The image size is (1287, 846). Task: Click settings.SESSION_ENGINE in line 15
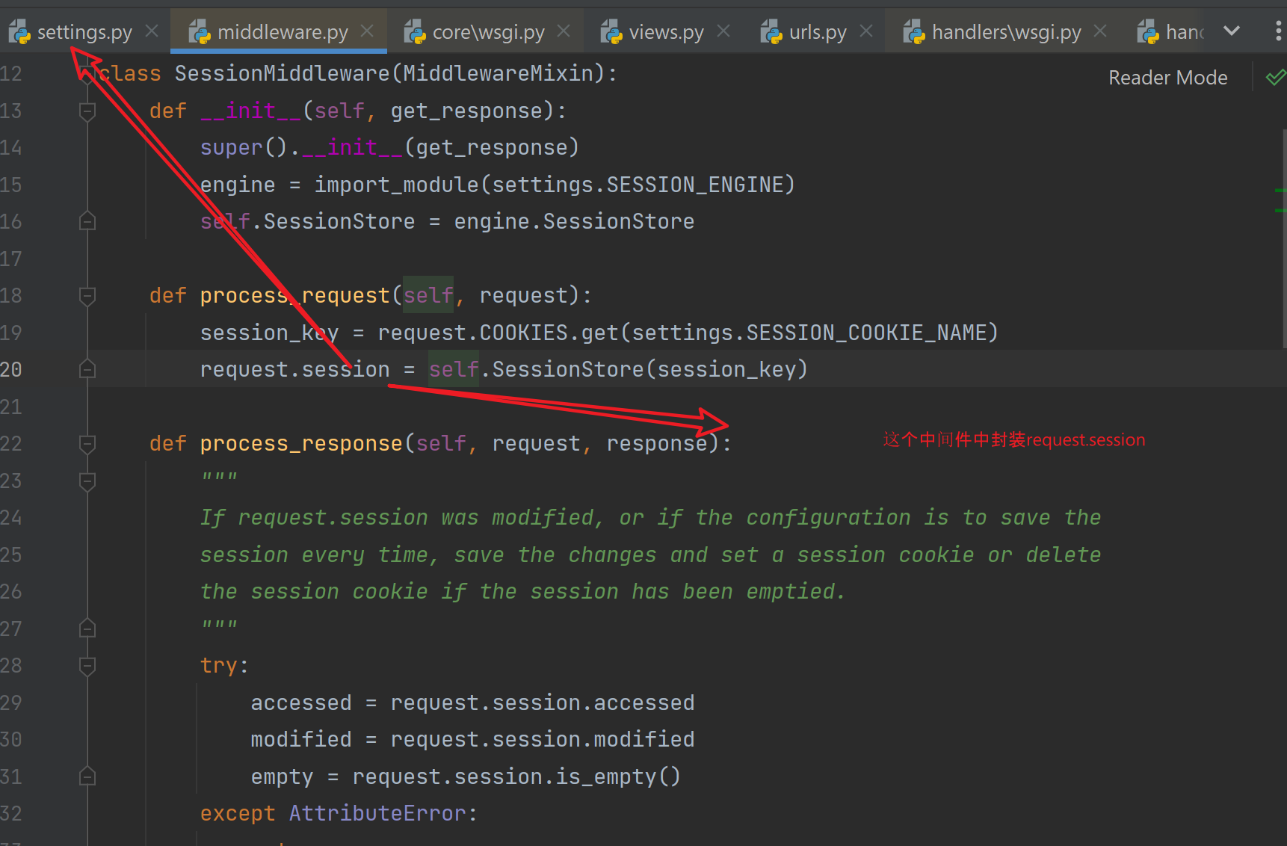(637, 185)
